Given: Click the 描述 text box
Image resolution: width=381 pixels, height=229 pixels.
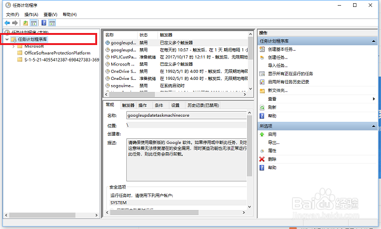Looking at the screenshot, I should [x=187, y=160].
